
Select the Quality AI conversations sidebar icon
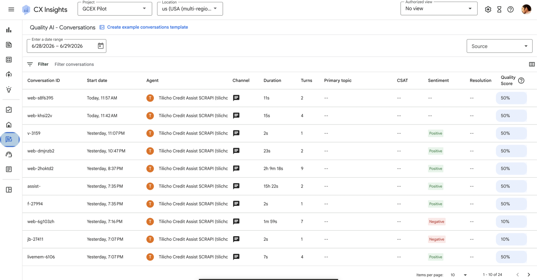[x=10, y=139]
